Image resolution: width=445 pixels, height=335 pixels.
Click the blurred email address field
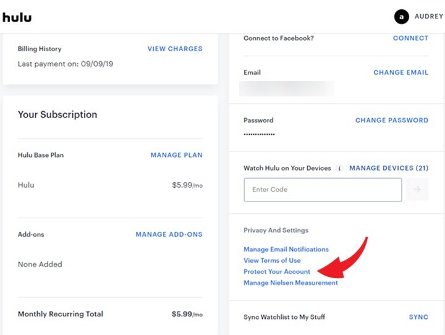point(286,88)
